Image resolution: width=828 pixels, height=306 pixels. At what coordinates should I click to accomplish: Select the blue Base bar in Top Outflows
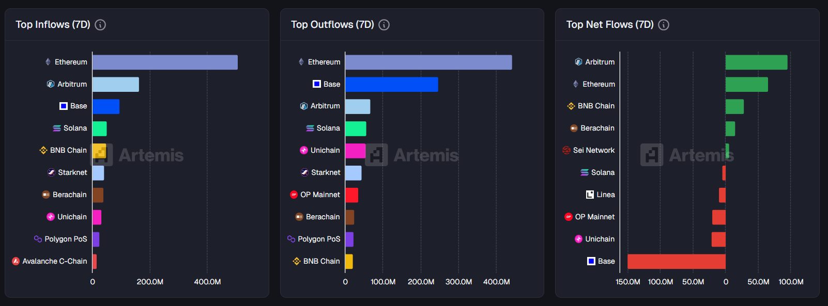coord(392,85)
